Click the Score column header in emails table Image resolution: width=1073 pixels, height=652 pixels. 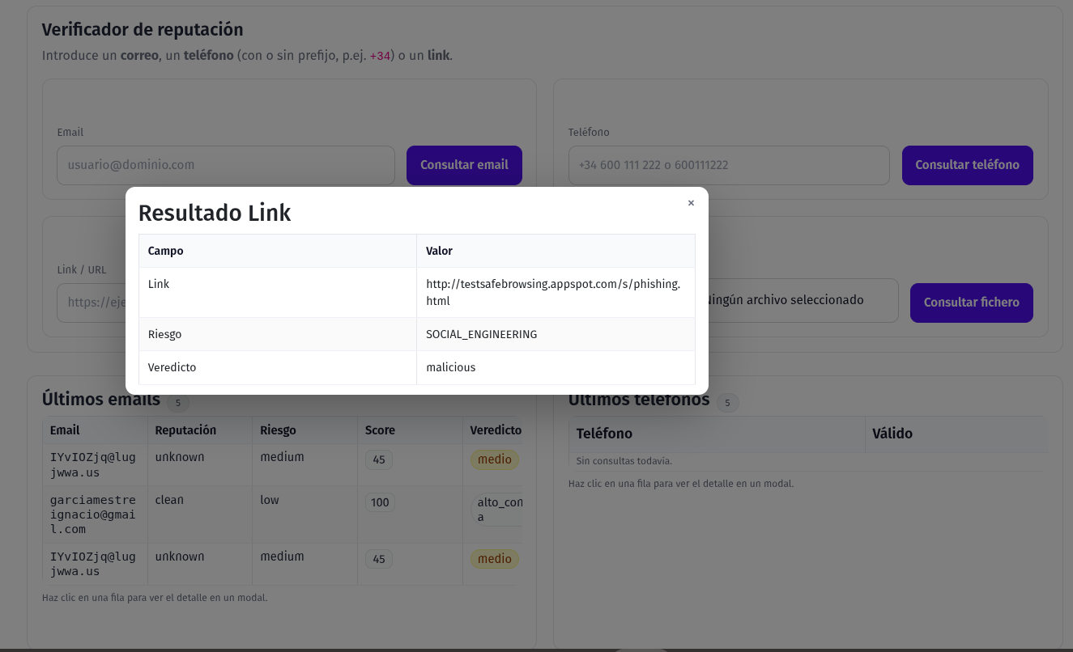click(x=380, y=430)
